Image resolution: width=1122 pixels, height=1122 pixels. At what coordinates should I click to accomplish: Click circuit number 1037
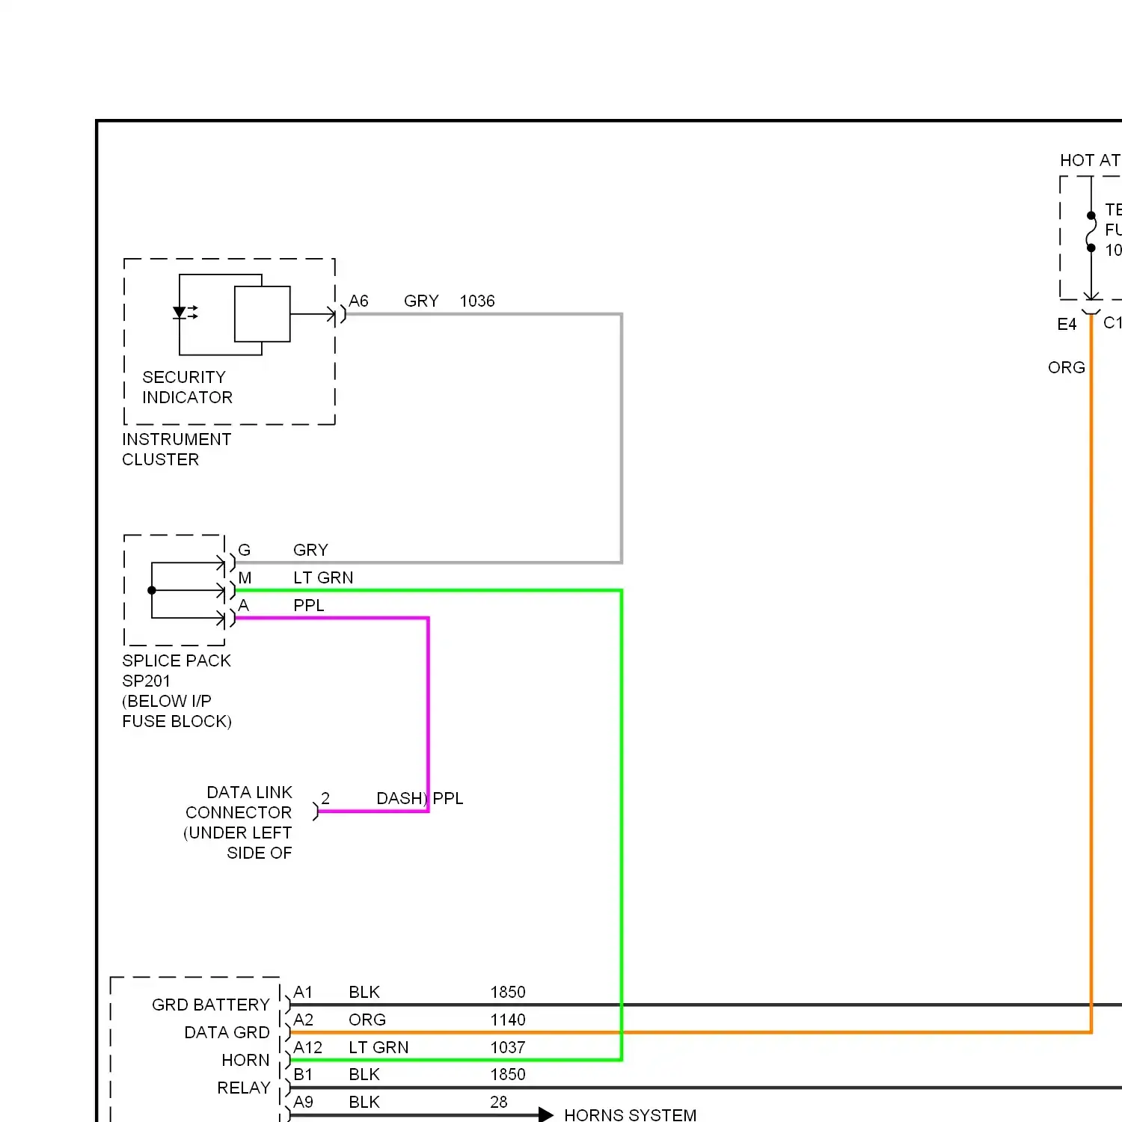pos(508,1047)
